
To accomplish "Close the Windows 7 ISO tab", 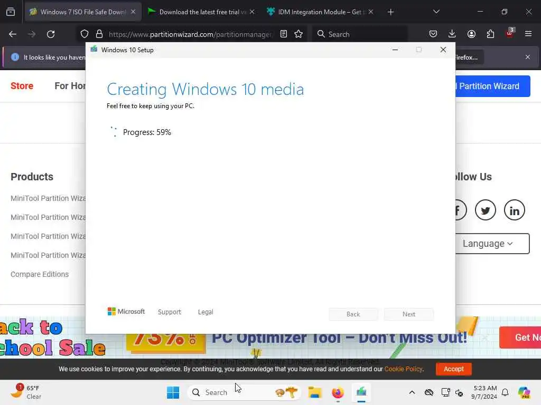I will point(133,12).
